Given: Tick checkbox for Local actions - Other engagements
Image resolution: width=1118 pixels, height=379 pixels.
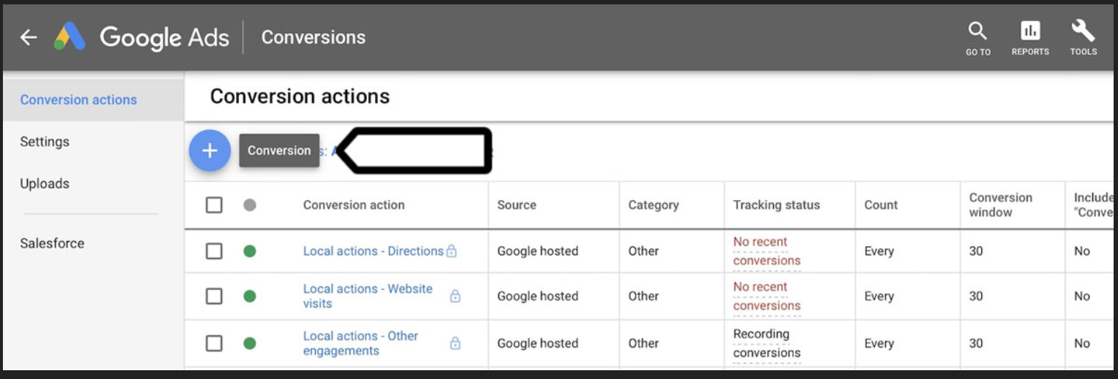Looking at the screenshot, I should tap(214, 343).
